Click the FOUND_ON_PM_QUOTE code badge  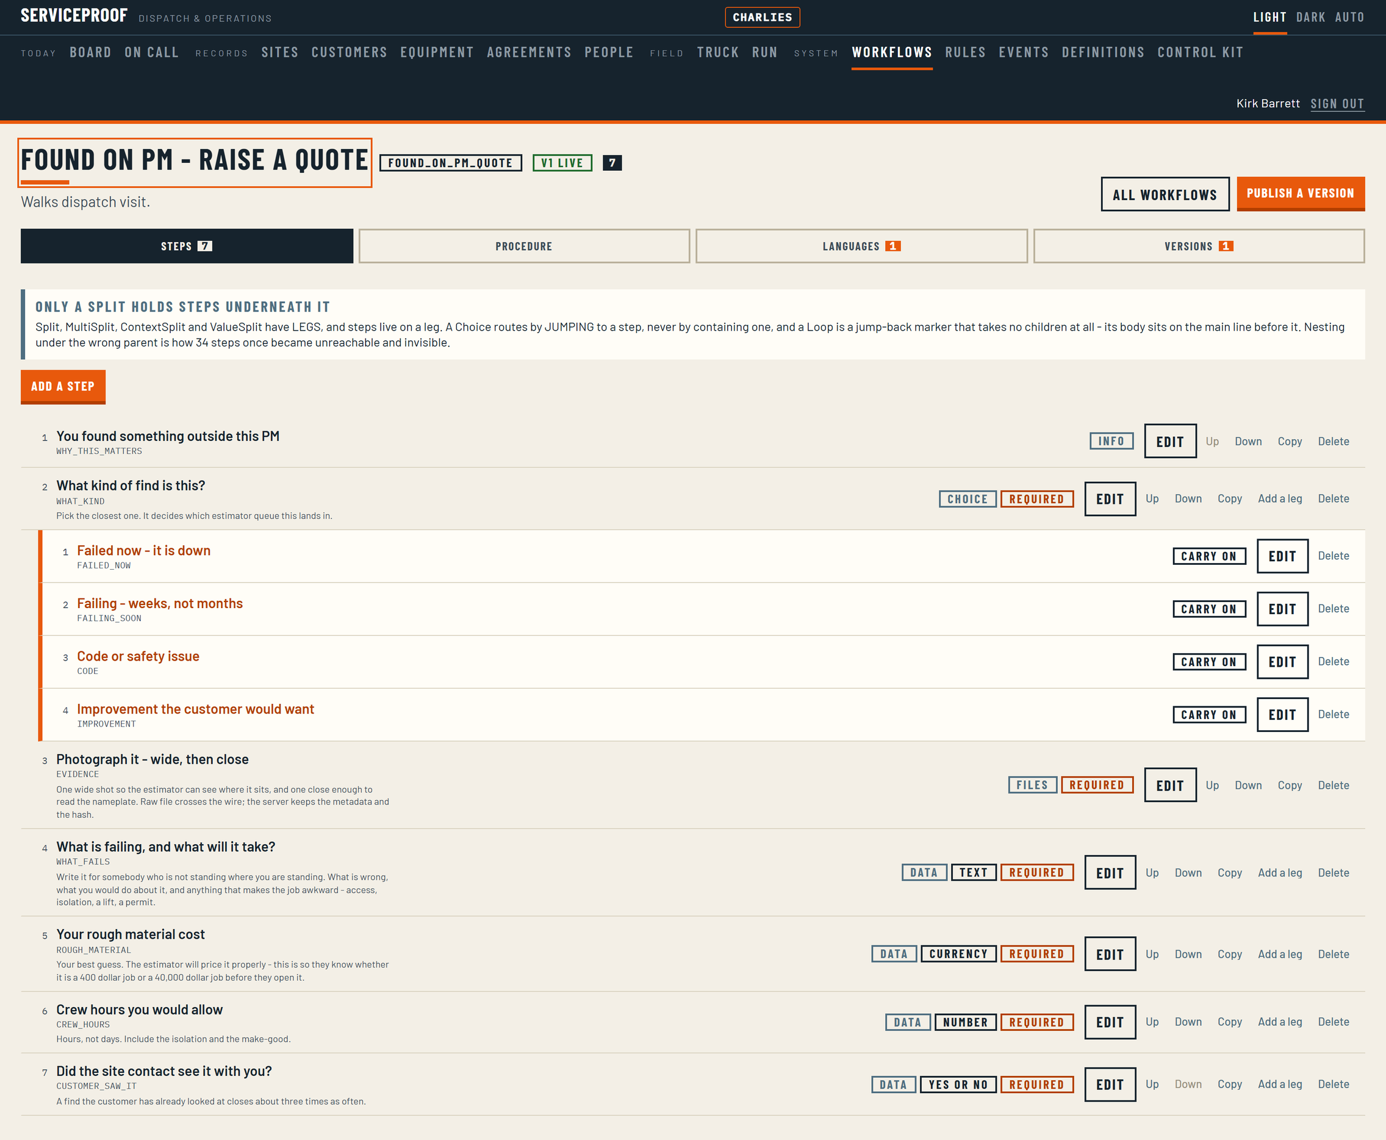pyautogui.click(x=451, y=163)
